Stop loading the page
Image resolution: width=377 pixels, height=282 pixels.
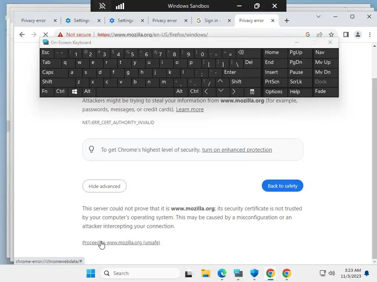[45, 35]
